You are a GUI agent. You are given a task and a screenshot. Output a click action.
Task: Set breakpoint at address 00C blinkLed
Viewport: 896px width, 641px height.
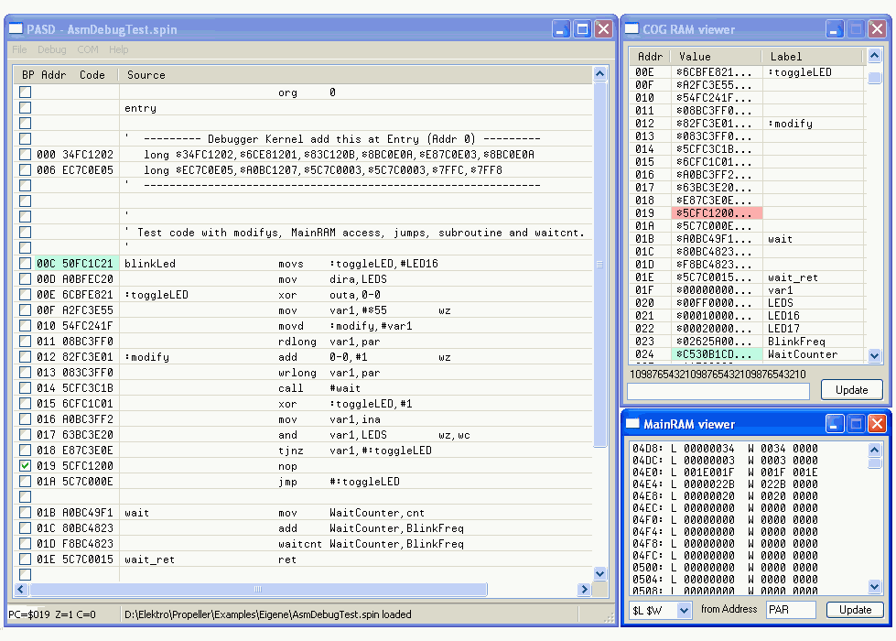(26, 263)
